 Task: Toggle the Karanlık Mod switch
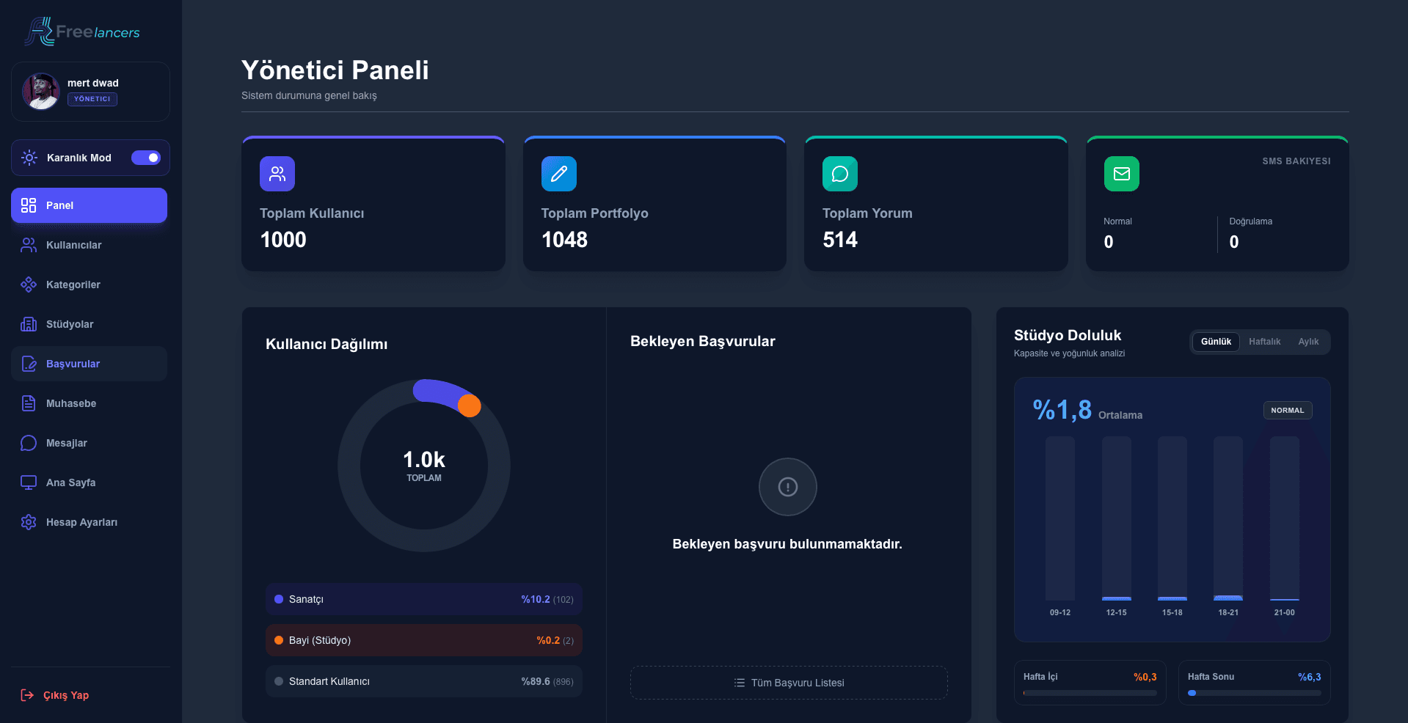tap(146, 158)
